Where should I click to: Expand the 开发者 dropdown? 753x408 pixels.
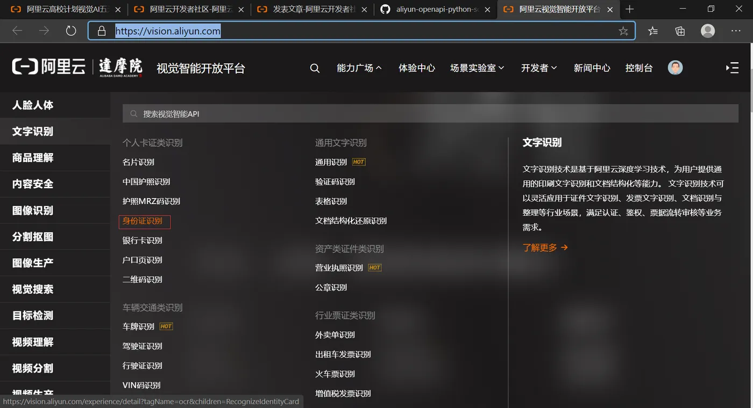coord(539,68)
